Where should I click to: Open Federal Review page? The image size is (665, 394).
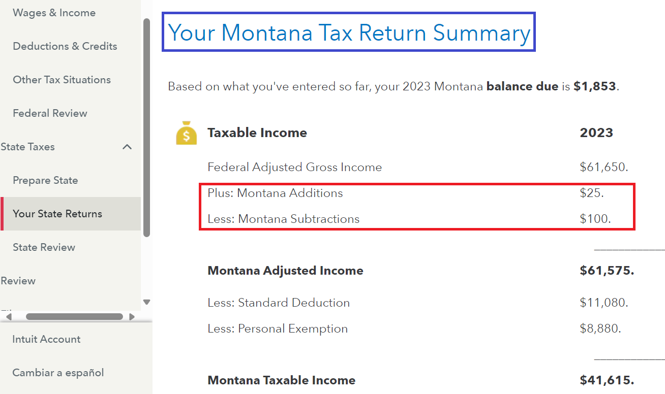click(x=50, y=113)
